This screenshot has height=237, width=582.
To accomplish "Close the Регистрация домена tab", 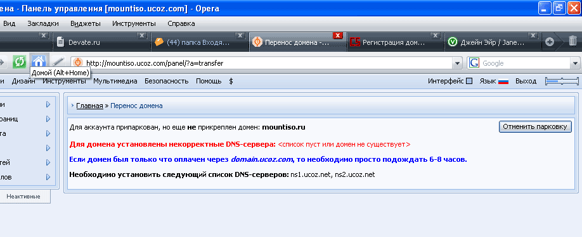I will click(436, 35).
